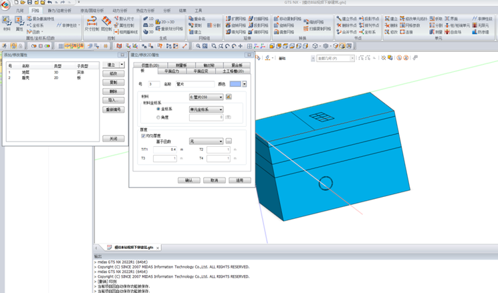The image size is (498, 293).
Task: Click the 重新划分网格 remesh icon
Action: click(169, 29)
